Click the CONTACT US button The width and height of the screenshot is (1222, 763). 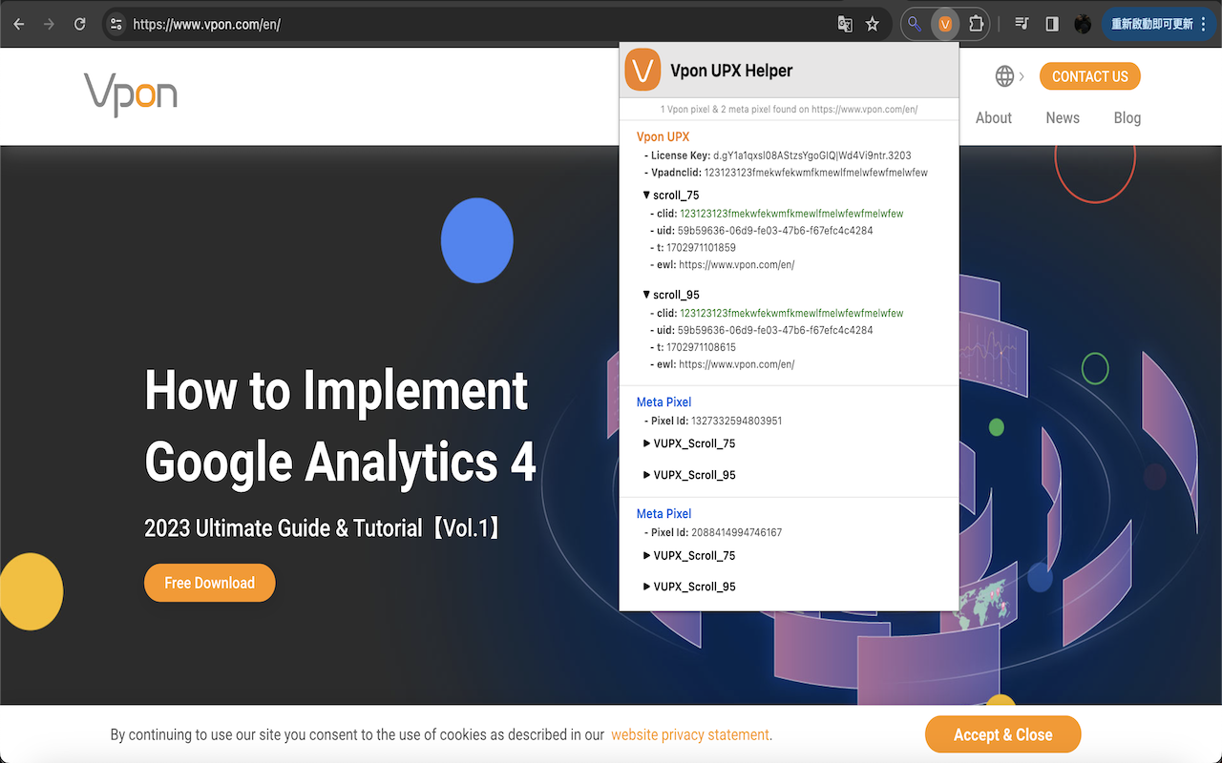pos(1089,76)
